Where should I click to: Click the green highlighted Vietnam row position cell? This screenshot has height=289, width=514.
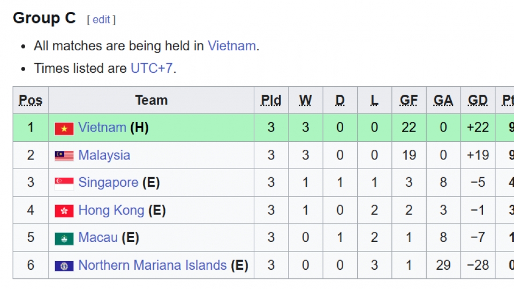click(x=31, y=127)
